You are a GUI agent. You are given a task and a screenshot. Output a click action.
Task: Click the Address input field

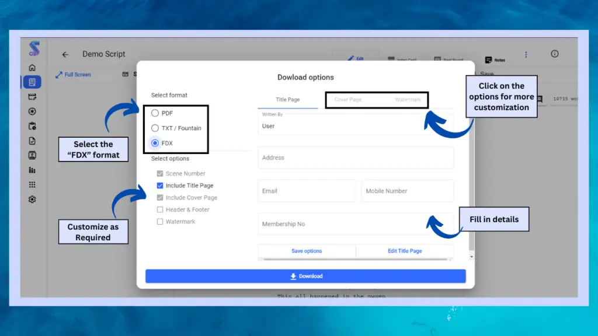point(356,157)
